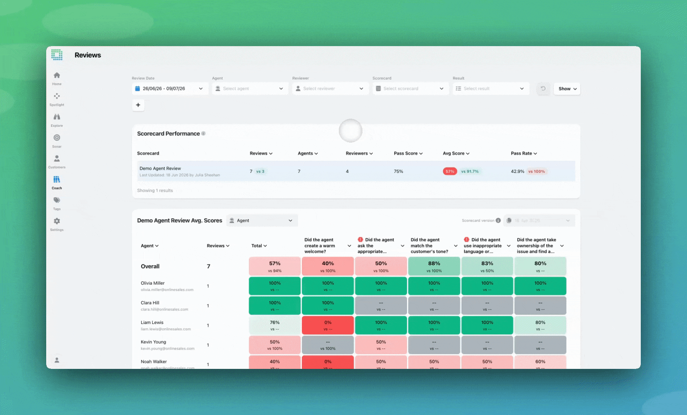
Task: Sort by Avg Score column header
Action: tap(456, 153)
